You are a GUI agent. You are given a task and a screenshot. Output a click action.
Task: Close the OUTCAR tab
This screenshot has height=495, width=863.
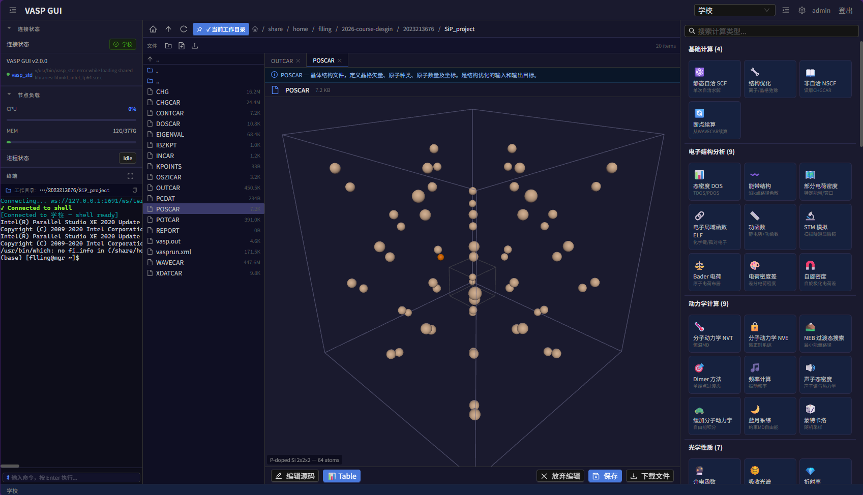298,61
